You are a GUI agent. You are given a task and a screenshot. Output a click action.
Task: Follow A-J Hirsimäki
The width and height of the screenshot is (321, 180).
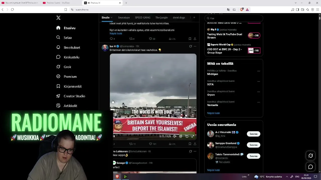(254, 134)
